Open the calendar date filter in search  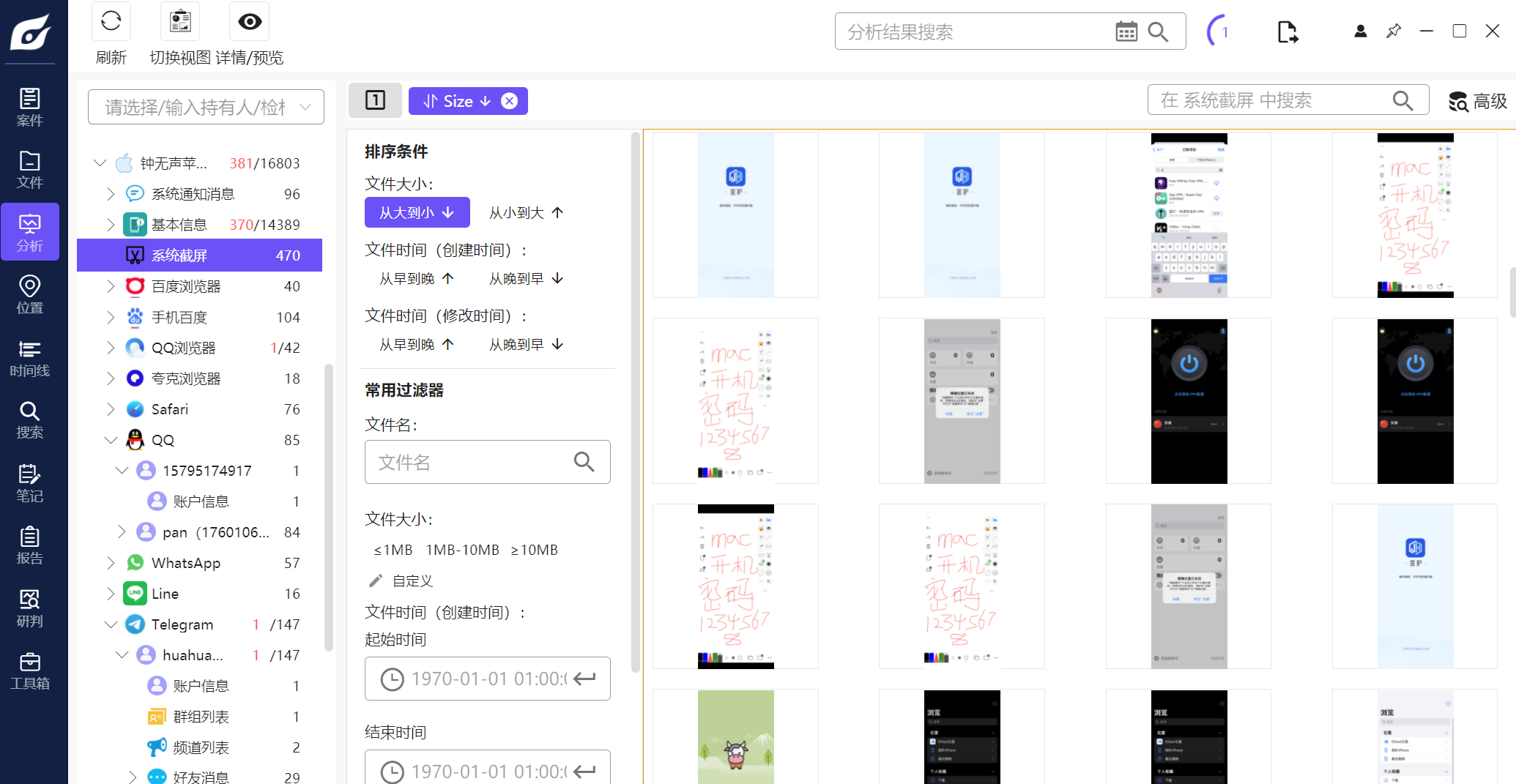(x=1126, y=31)
